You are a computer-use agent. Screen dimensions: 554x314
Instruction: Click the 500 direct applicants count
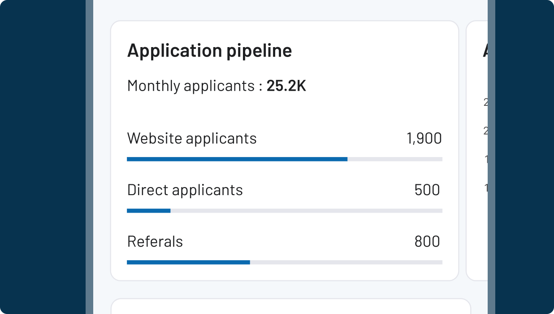(427, 190)
